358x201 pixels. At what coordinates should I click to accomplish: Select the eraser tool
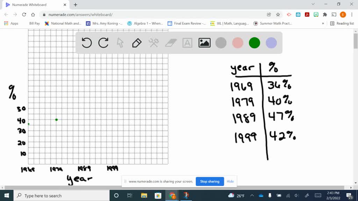point(171,43)
